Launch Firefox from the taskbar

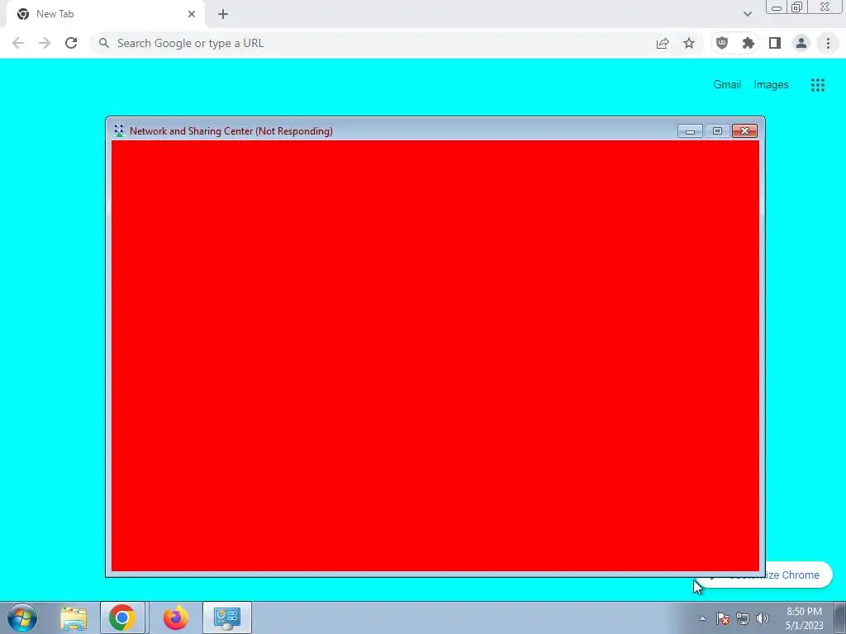click(176, 617)
